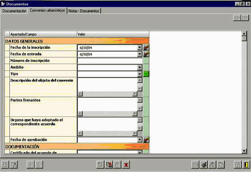Select the Número de inscripción row label
Image resolution: width=251 pixels, height=172 pixels.
30,60
